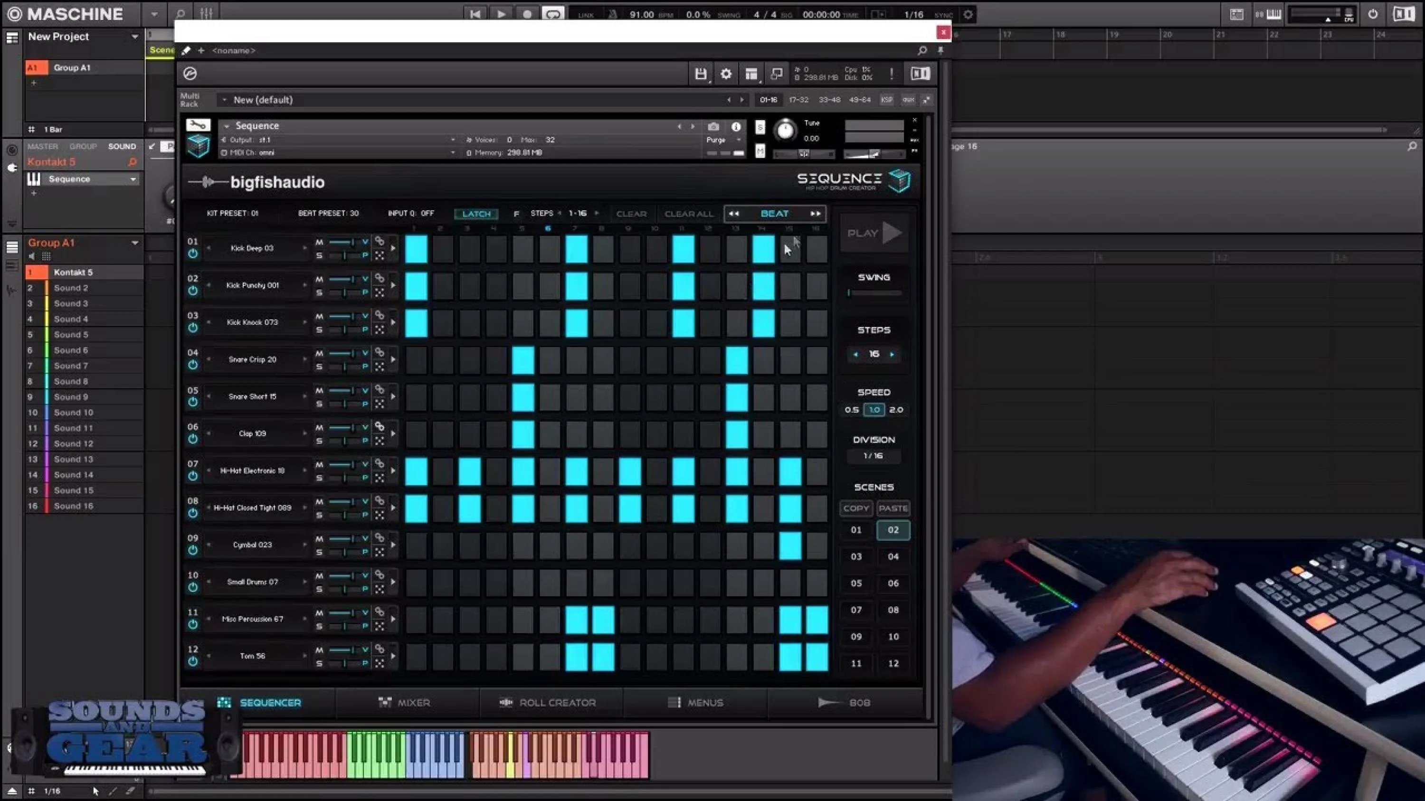The image size is (1425, 801).
Task: Adjust the SWING slider
Action: 874,292
